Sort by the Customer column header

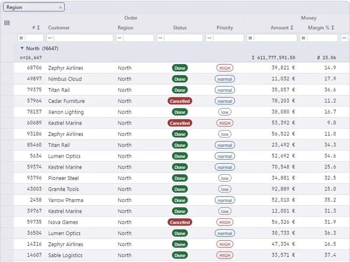click(x=59, y=28)
